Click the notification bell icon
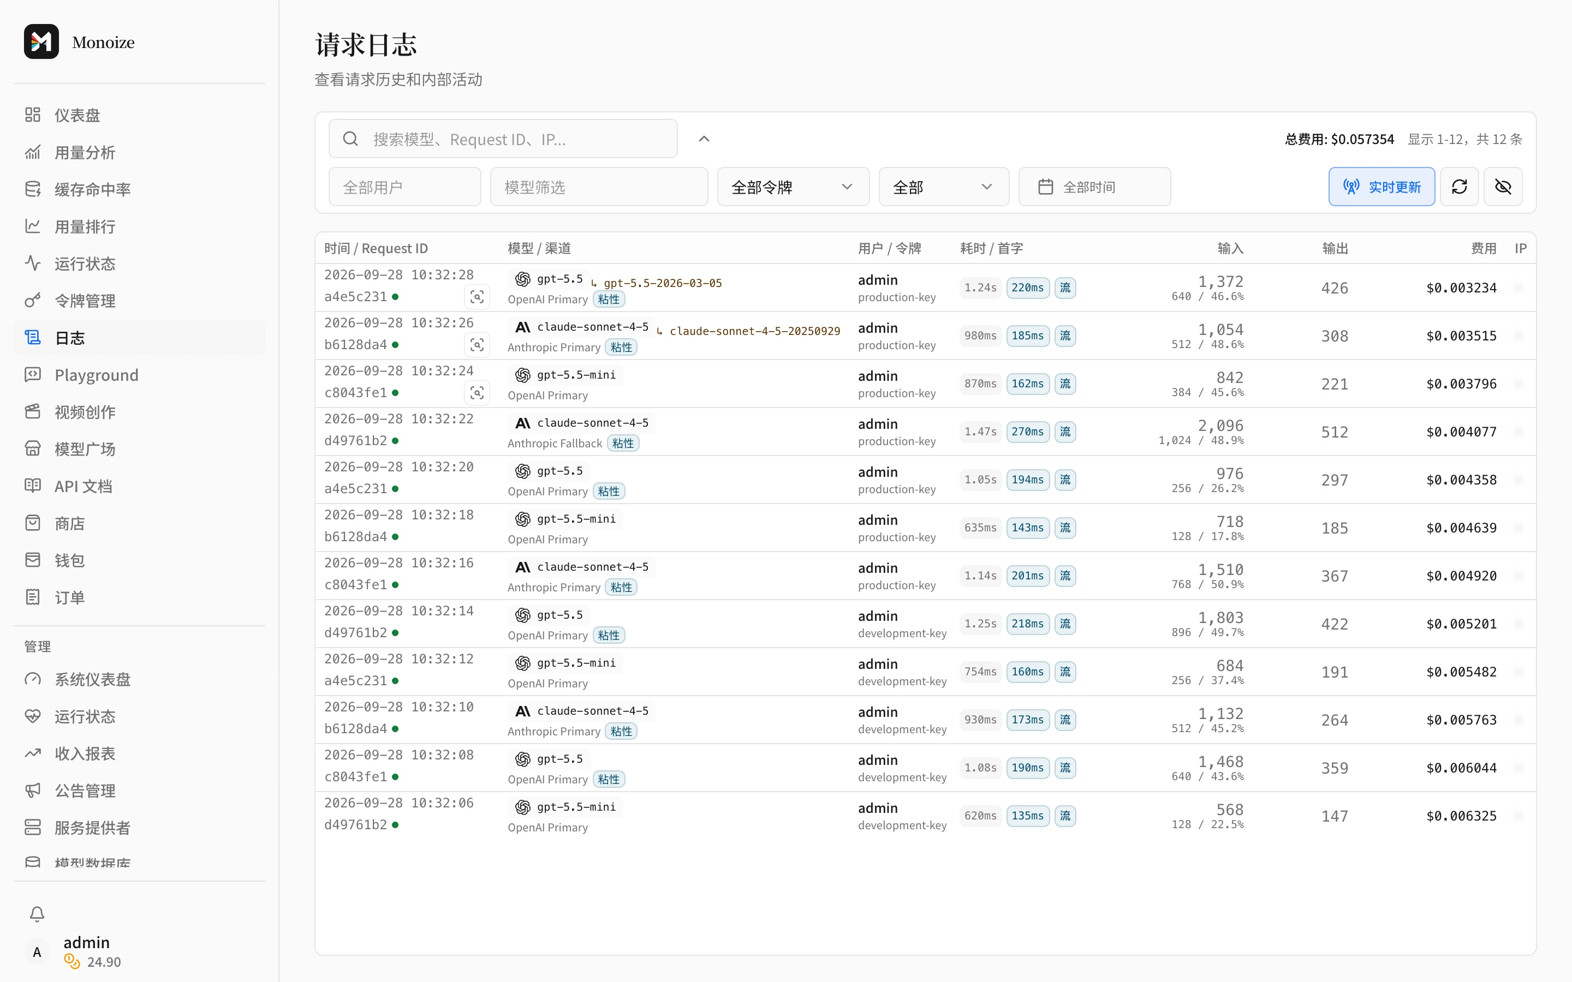Viewport: 1572px width, 982px height. [37, 914]
